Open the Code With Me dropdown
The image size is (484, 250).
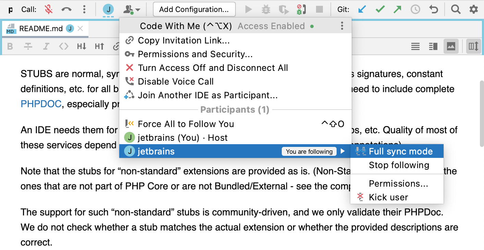tap(132, 10)
